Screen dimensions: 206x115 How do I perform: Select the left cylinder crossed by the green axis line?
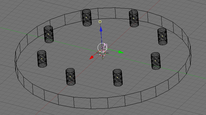[49, 34]
